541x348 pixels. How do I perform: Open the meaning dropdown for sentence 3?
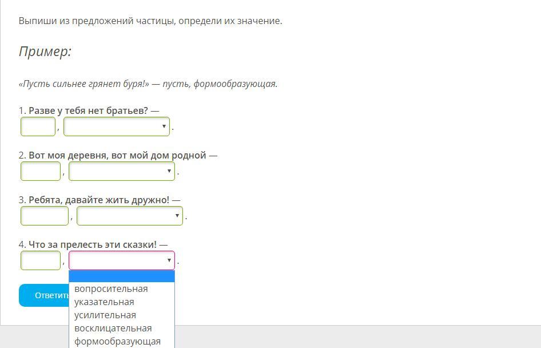pos(129,216)
